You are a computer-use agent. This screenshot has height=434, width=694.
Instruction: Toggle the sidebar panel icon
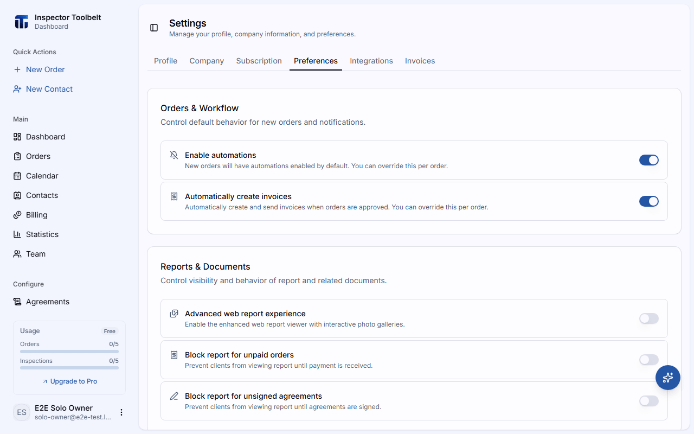pyautogui.click(x=154, y=28)
